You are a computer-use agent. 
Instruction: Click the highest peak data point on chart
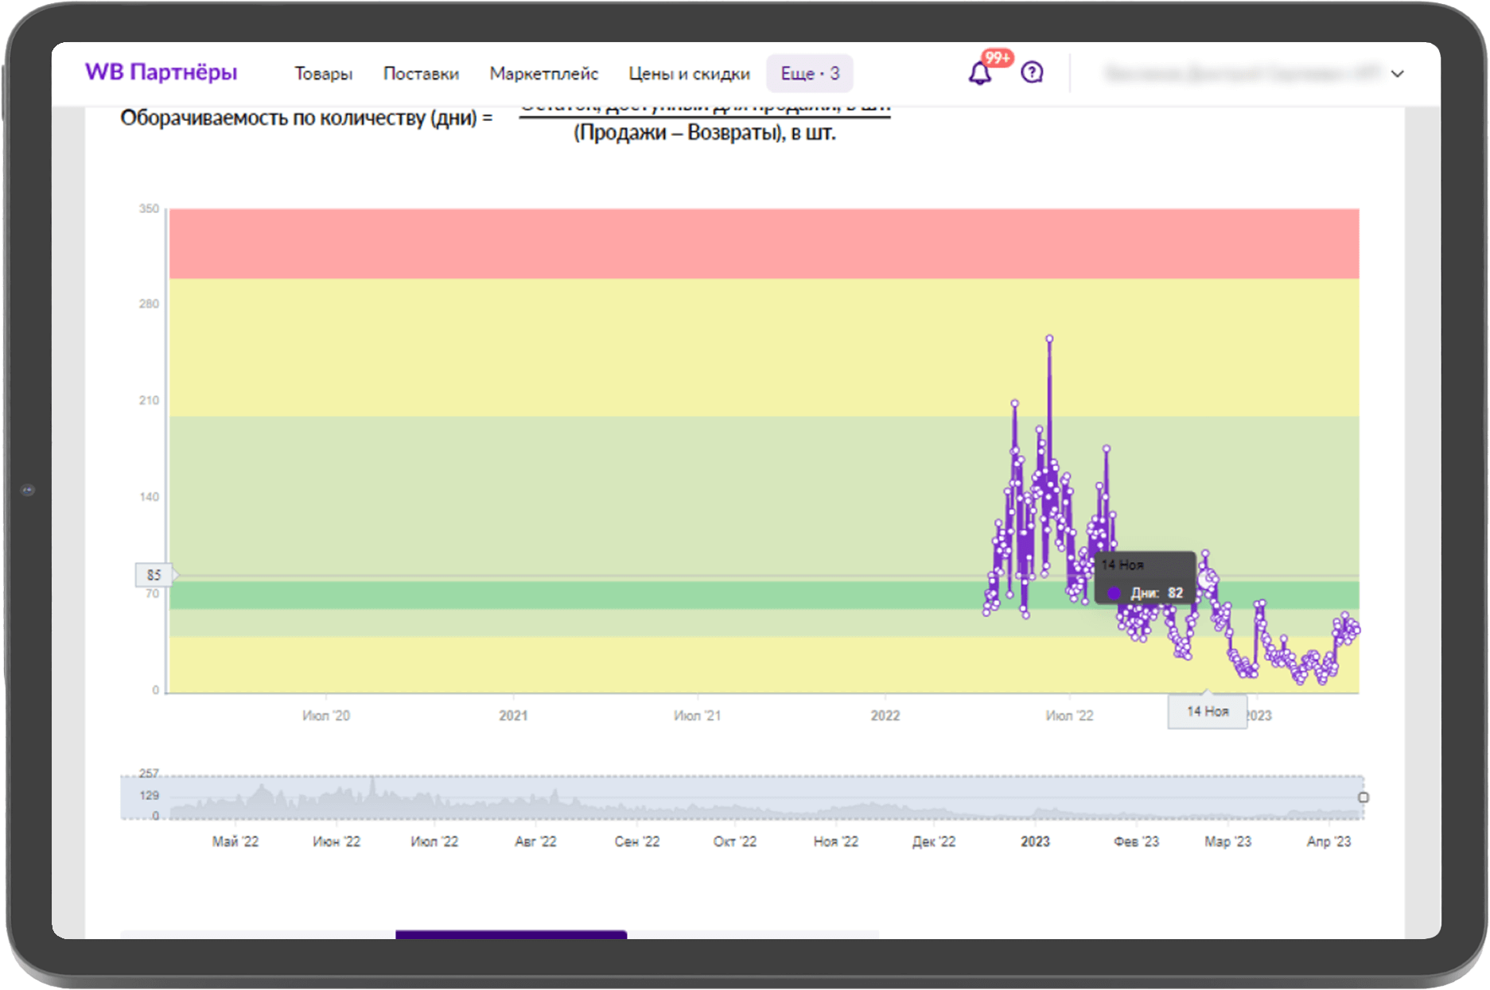[x=1049, y=339]
